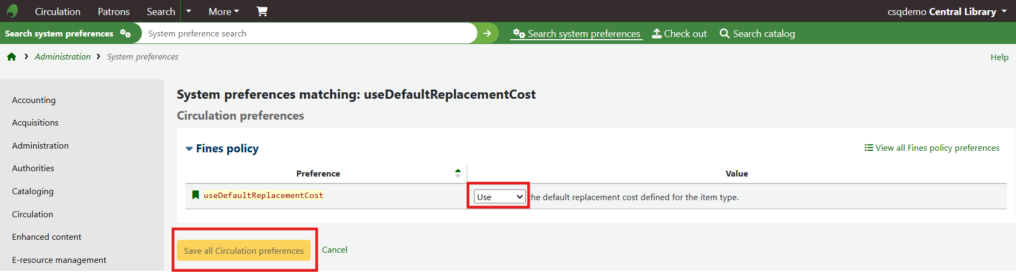
Task: Go to Patrons in top navigation
Action: [113, 11]
